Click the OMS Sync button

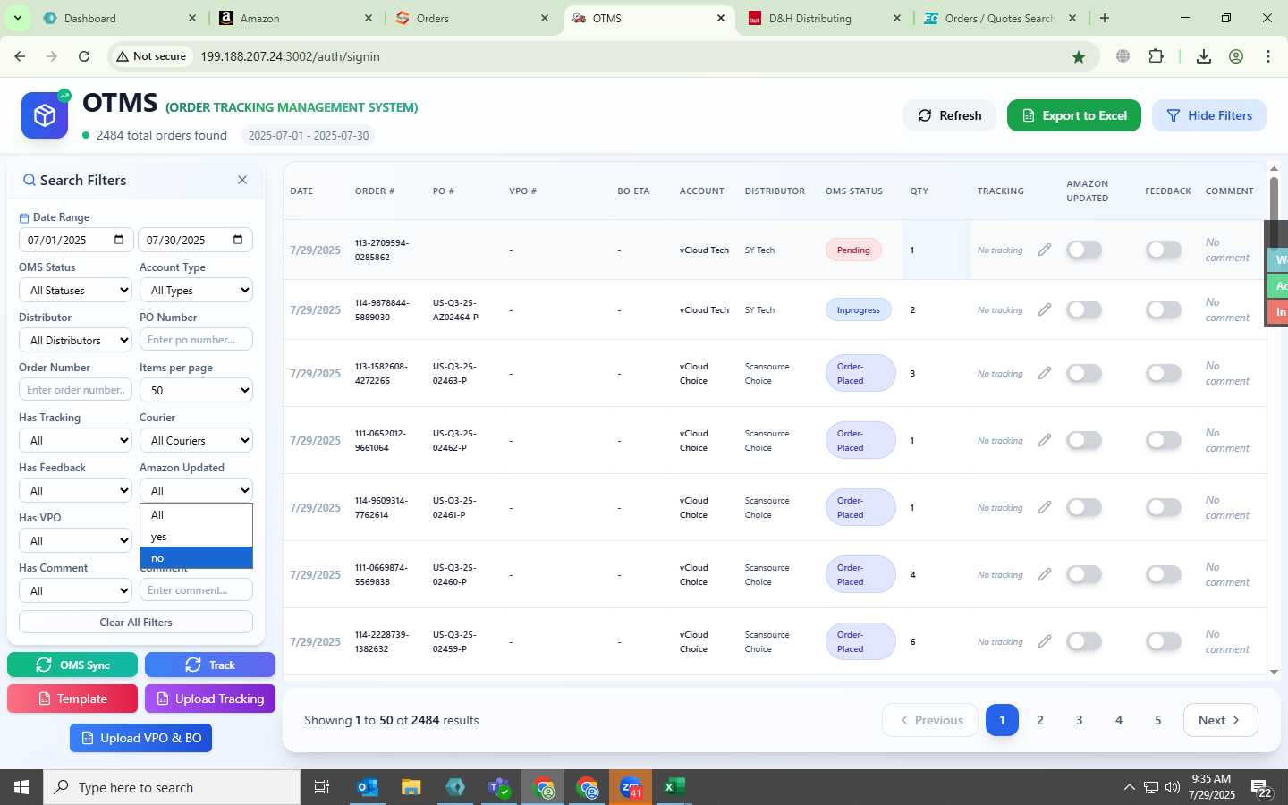[x=72, y=665]
